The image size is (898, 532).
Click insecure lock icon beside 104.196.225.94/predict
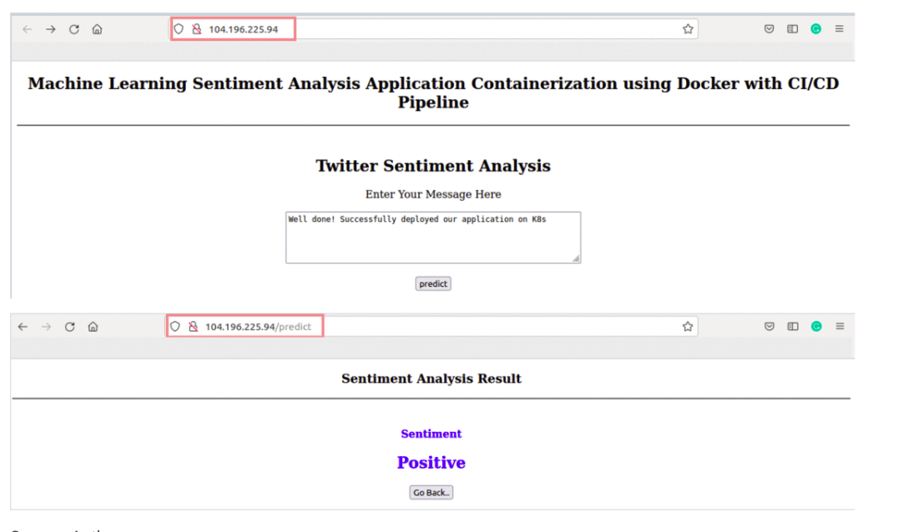click(193, 327)
